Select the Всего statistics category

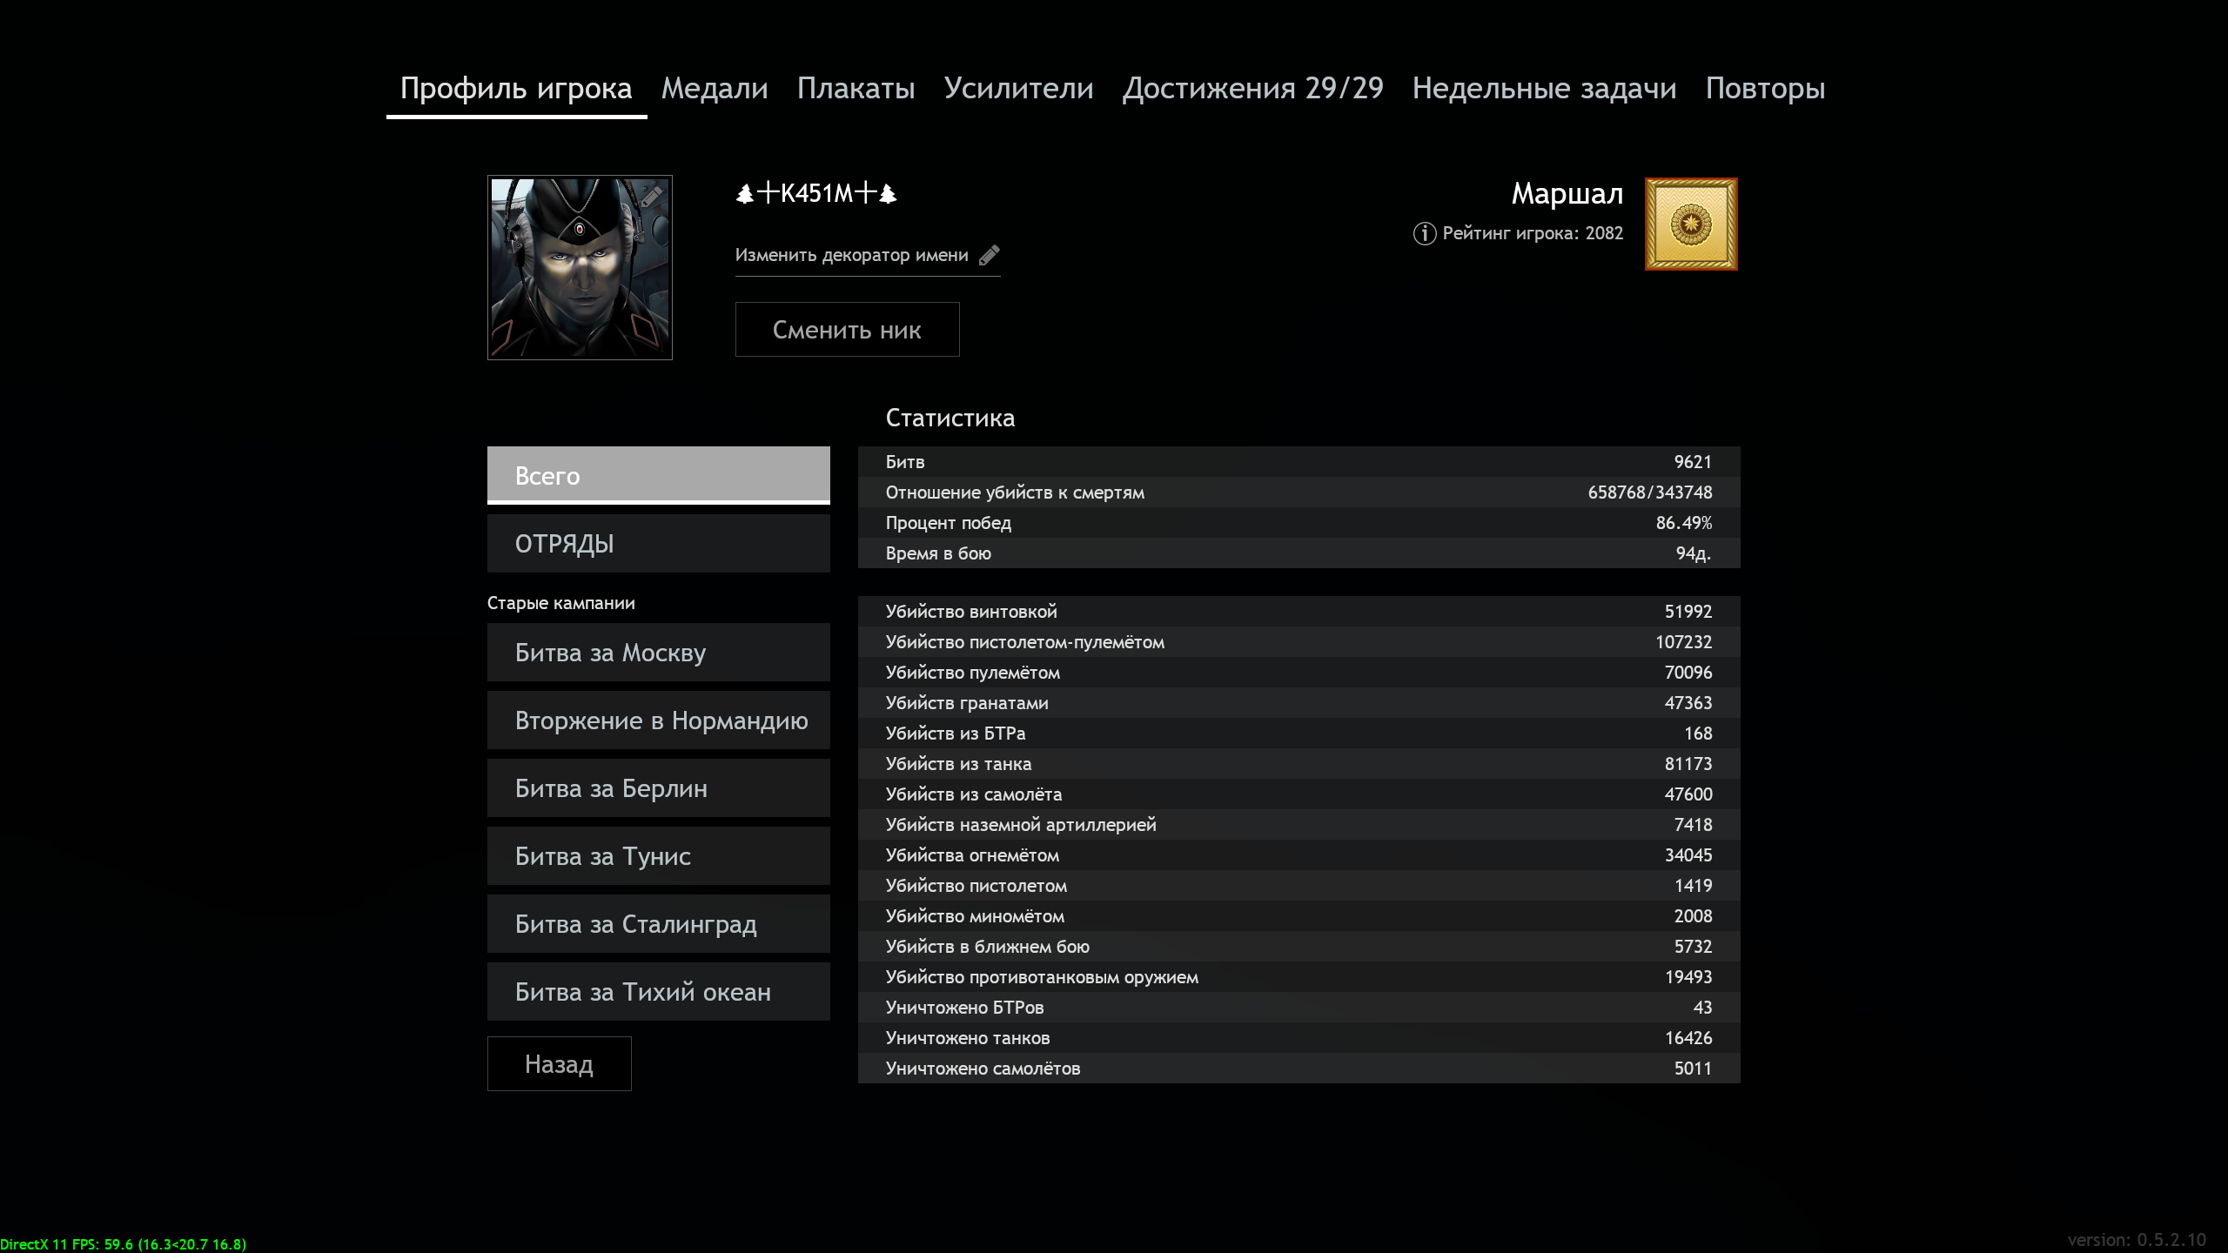click(x=658, y=475)
